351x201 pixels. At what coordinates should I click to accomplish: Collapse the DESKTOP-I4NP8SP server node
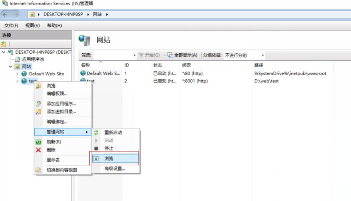3,52
